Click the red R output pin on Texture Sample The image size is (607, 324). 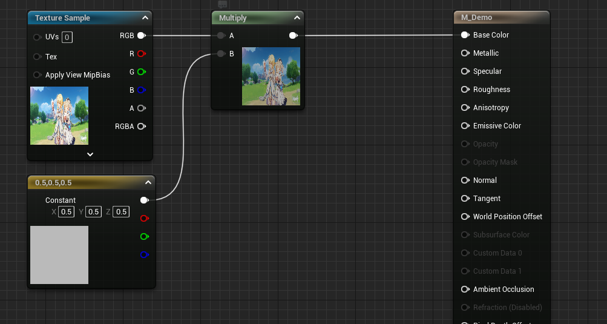[x=141, y=54]
